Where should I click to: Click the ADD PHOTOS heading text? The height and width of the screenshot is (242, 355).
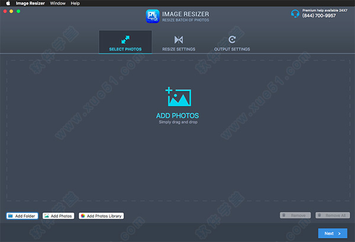coord(177,116)
